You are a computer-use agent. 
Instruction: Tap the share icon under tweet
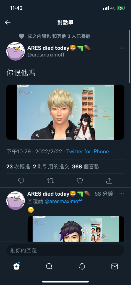pyautogui.click(x=109, y=180)
